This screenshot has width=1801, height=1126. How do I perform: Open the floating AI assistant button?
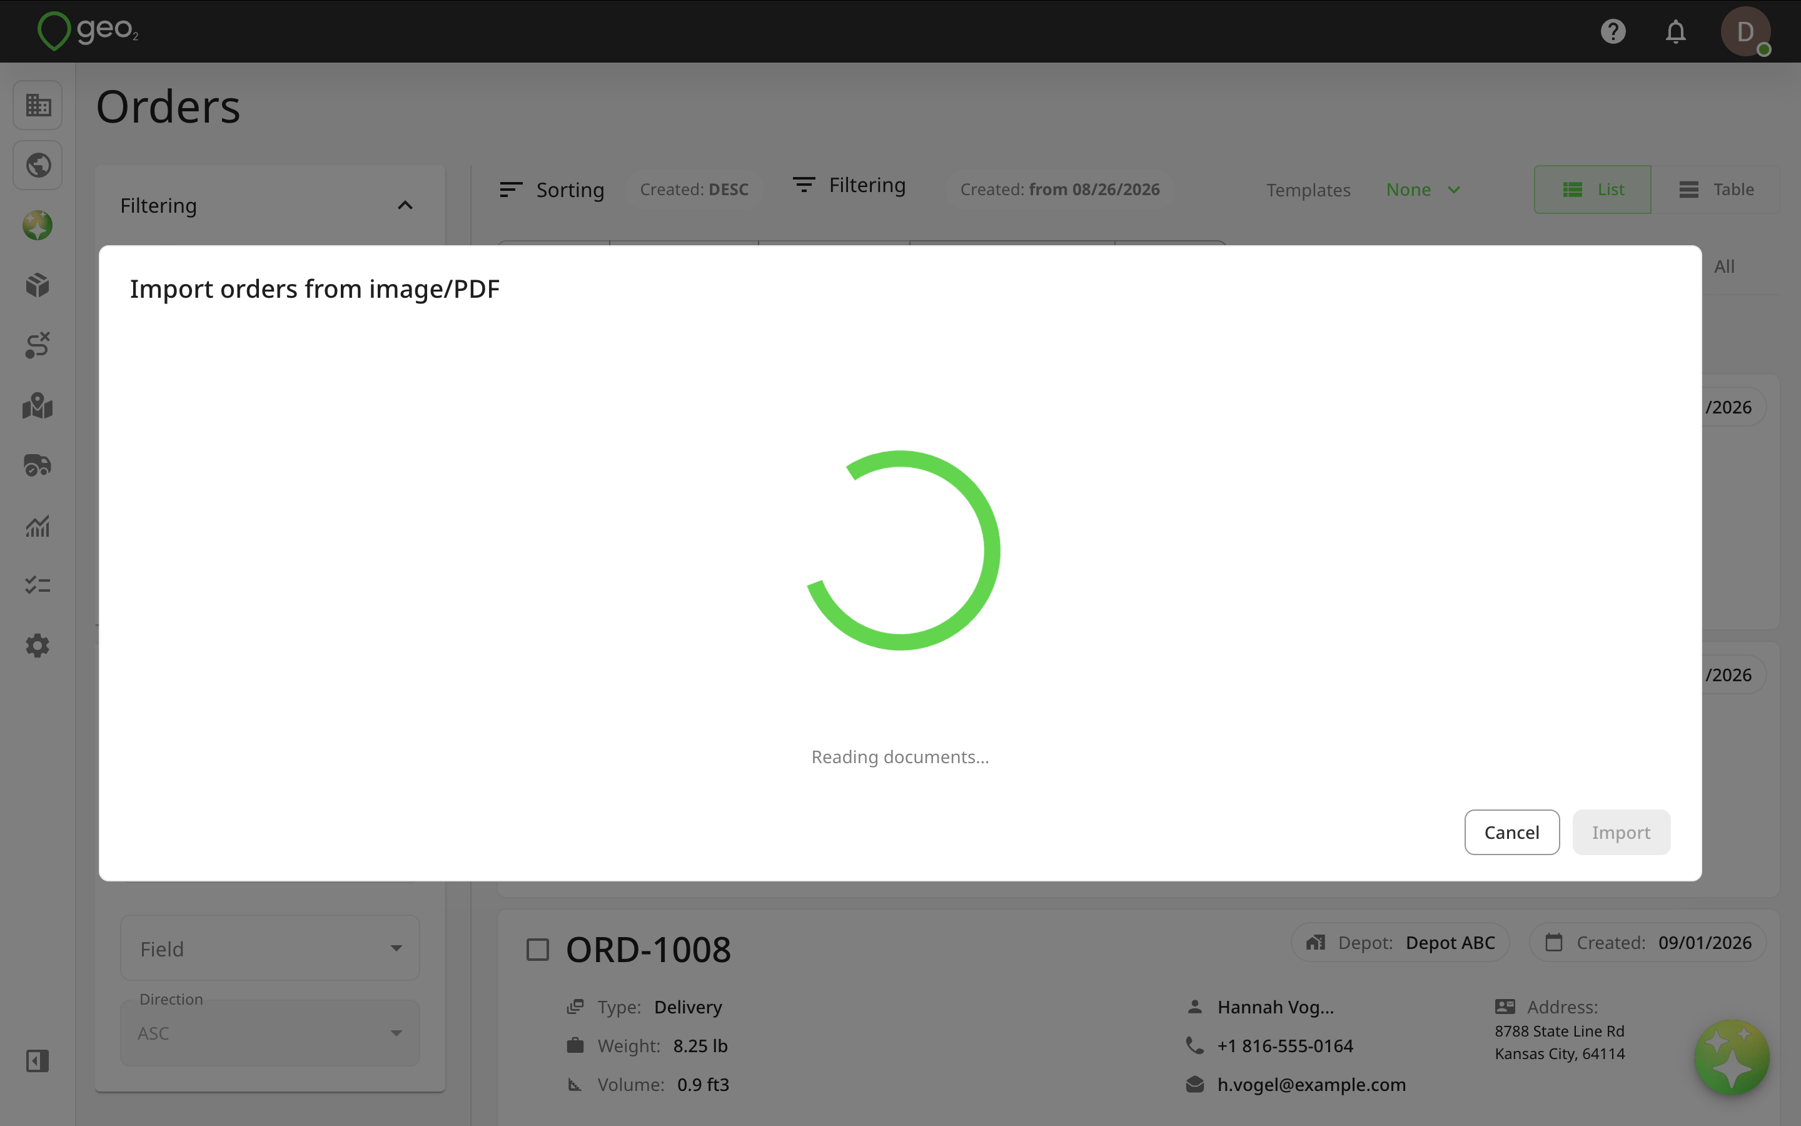pos(1732,1057)
